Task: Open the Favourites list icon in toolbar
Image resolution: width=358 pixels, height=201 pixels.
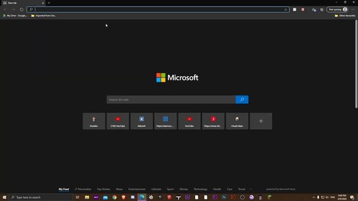Action: pos(314,9)
